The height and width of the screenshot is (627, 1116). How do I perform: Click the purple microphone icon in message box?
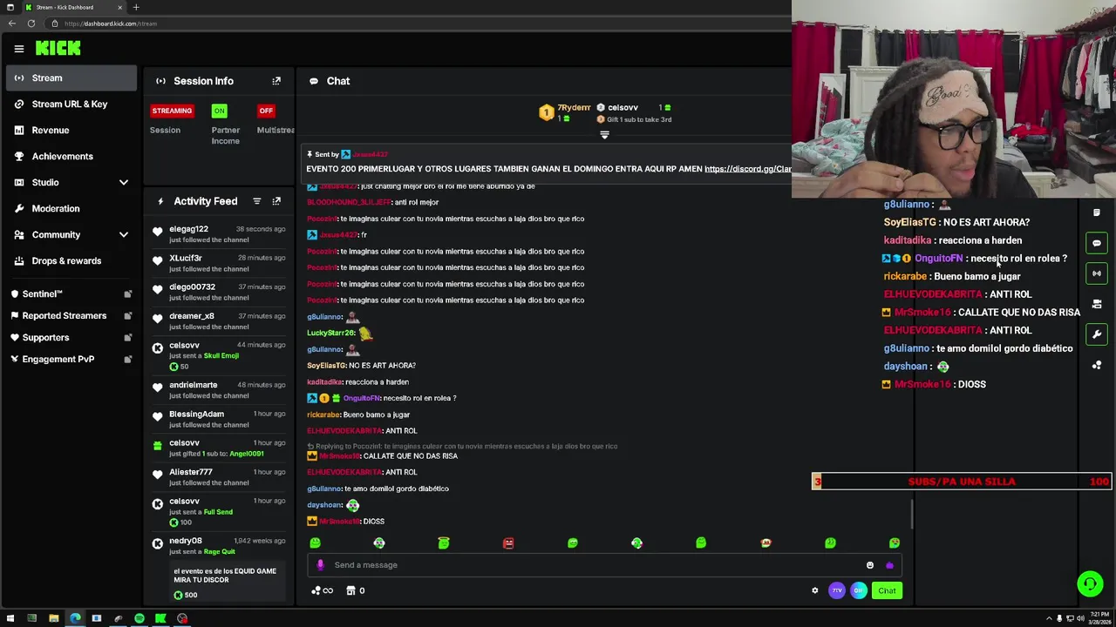tap(320, 565)
